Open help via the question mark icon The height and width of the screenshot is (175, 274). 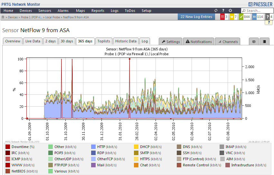point(223,11)
